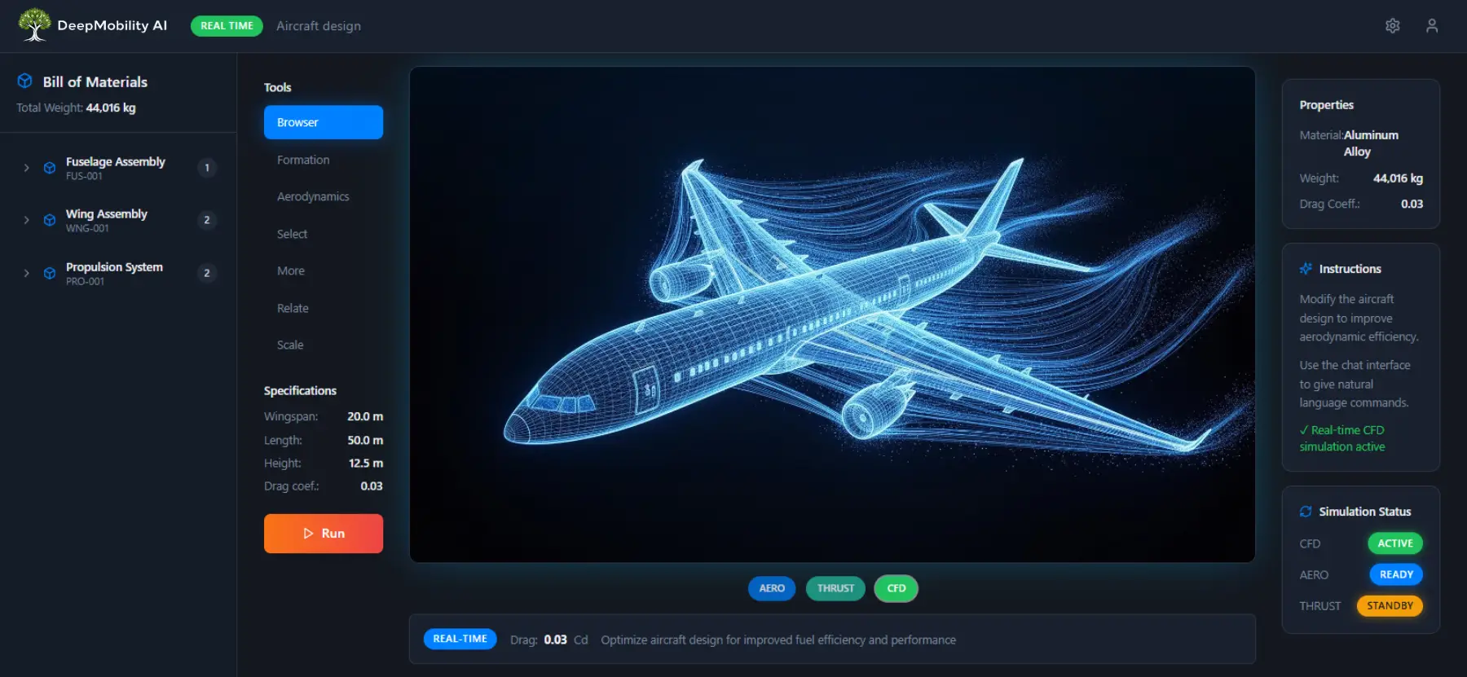Click Wing Assembly count badge 2
The height and width of the screenshot is (677, 1467).
(207, 220)
